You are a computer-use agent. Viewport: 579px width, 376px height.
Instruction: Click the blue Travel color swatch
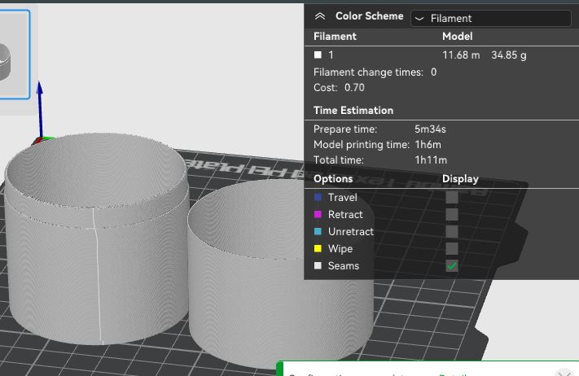pyautogui.click(x=318, y=197)
